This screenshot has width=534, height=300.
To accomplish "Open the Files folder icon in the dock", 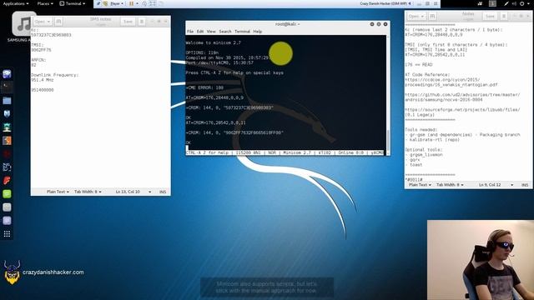I will pyautogui.click(x=7, y=100).
